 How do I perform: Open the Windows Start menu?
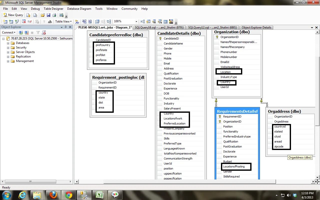[7, 195]
